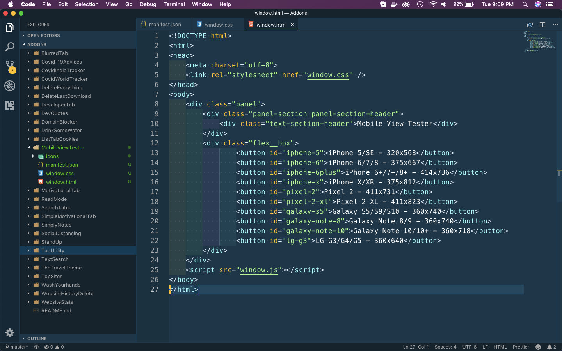
Task: Click the Apple menu icon
Action: pyautogui.click(x=11, y=4)
